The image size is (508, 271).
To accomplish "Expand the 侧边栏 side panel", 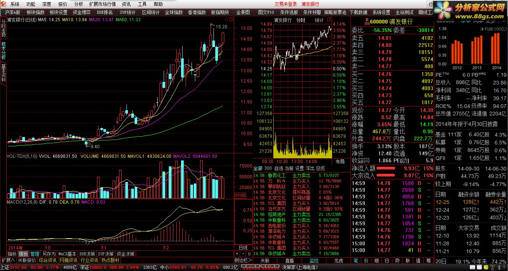I will pyautogui.click(x=243, y=260).
